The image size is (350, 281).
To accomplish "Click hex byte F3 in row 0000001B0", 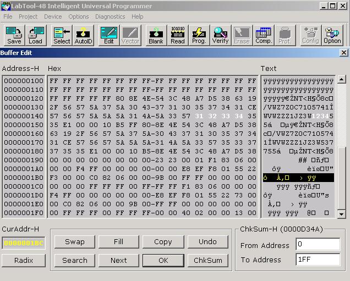I will pos(54,178).
